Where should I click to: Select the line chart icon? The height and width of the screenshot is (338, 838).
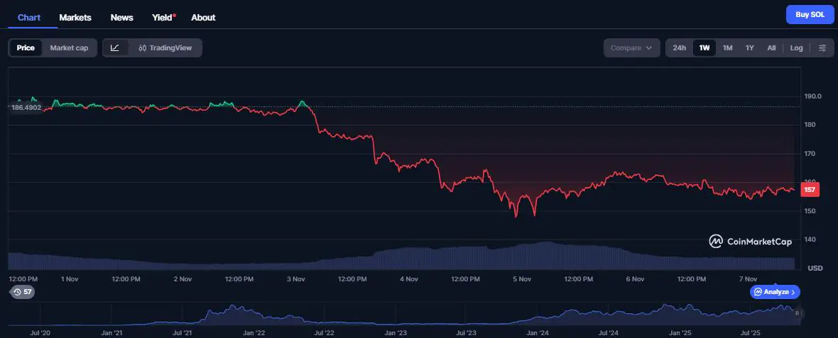(x=115, y=48)
